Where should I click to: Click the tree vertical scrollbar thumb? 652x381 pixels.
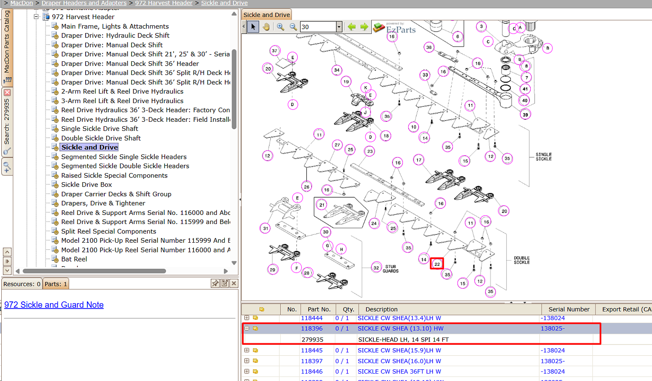(234, 89)
